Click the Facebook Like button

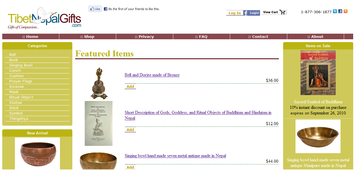click(95, 9)
